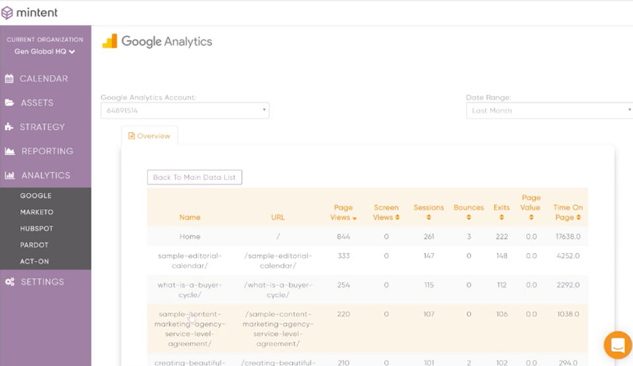633x366 pixels.
Task: Click the Assets folder icon
Action: [x=9, y=103]
